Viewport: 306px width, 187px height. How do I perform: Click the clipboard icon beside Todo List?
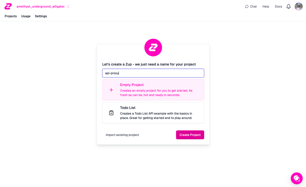[x=111, y=113]
